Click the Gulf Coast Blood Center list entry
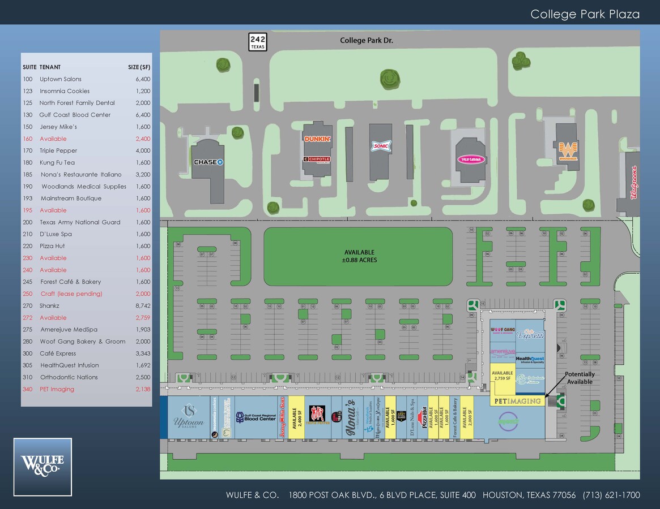Viewport: 660px width, 509px height. (x=86, y=115)
